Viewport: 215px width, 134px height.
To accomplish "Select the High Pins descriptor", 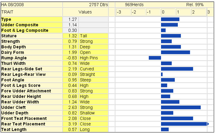I will tap(89, 58).
